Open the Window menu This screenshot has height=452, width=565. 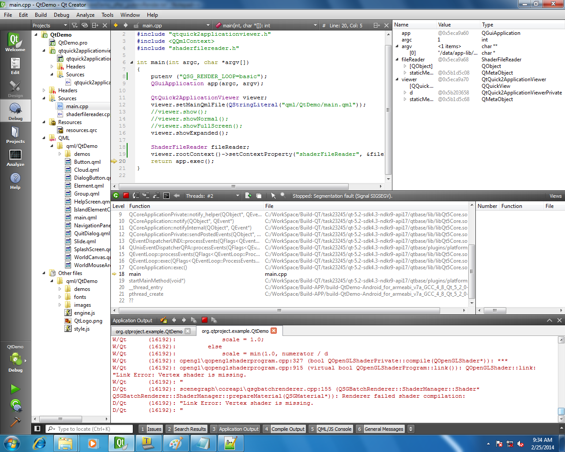(x=130, y=15)
